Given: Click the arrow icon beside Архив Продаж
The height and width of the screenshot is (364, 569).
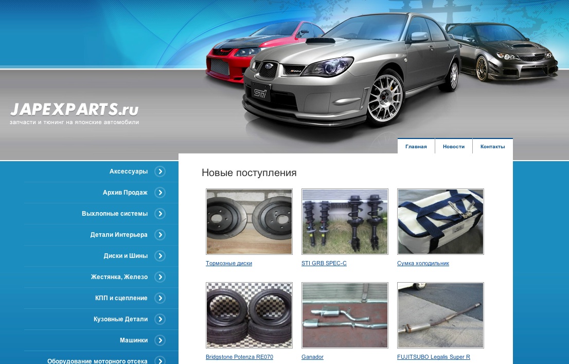Looking at the screenshot, I should [x=160, y=193].
